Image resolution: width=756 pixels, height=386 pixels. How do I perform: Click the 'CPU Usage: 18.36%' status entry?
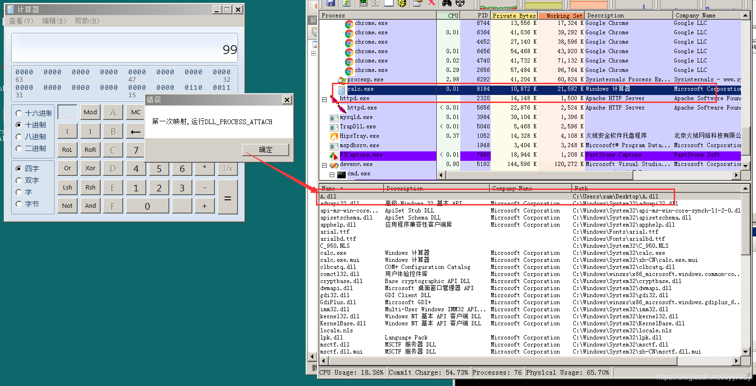click(x=352, y=372)
